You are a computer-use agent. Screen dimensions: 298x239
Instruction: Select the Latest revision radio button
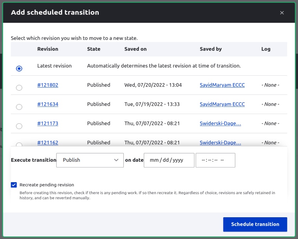click(19, 69)
